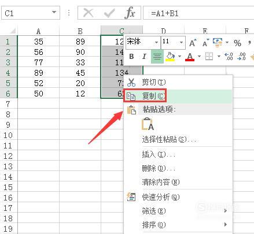Image resolution: width=254 pixels, height=234 pixels.
Task: Toggle italic formatting
Action: point(144,57)
